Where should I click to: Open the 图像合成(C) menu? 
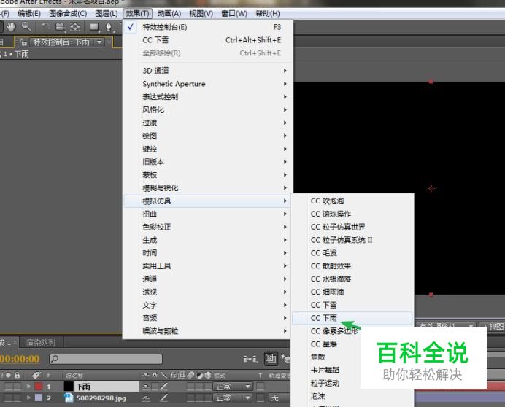[x=68, y=14]
